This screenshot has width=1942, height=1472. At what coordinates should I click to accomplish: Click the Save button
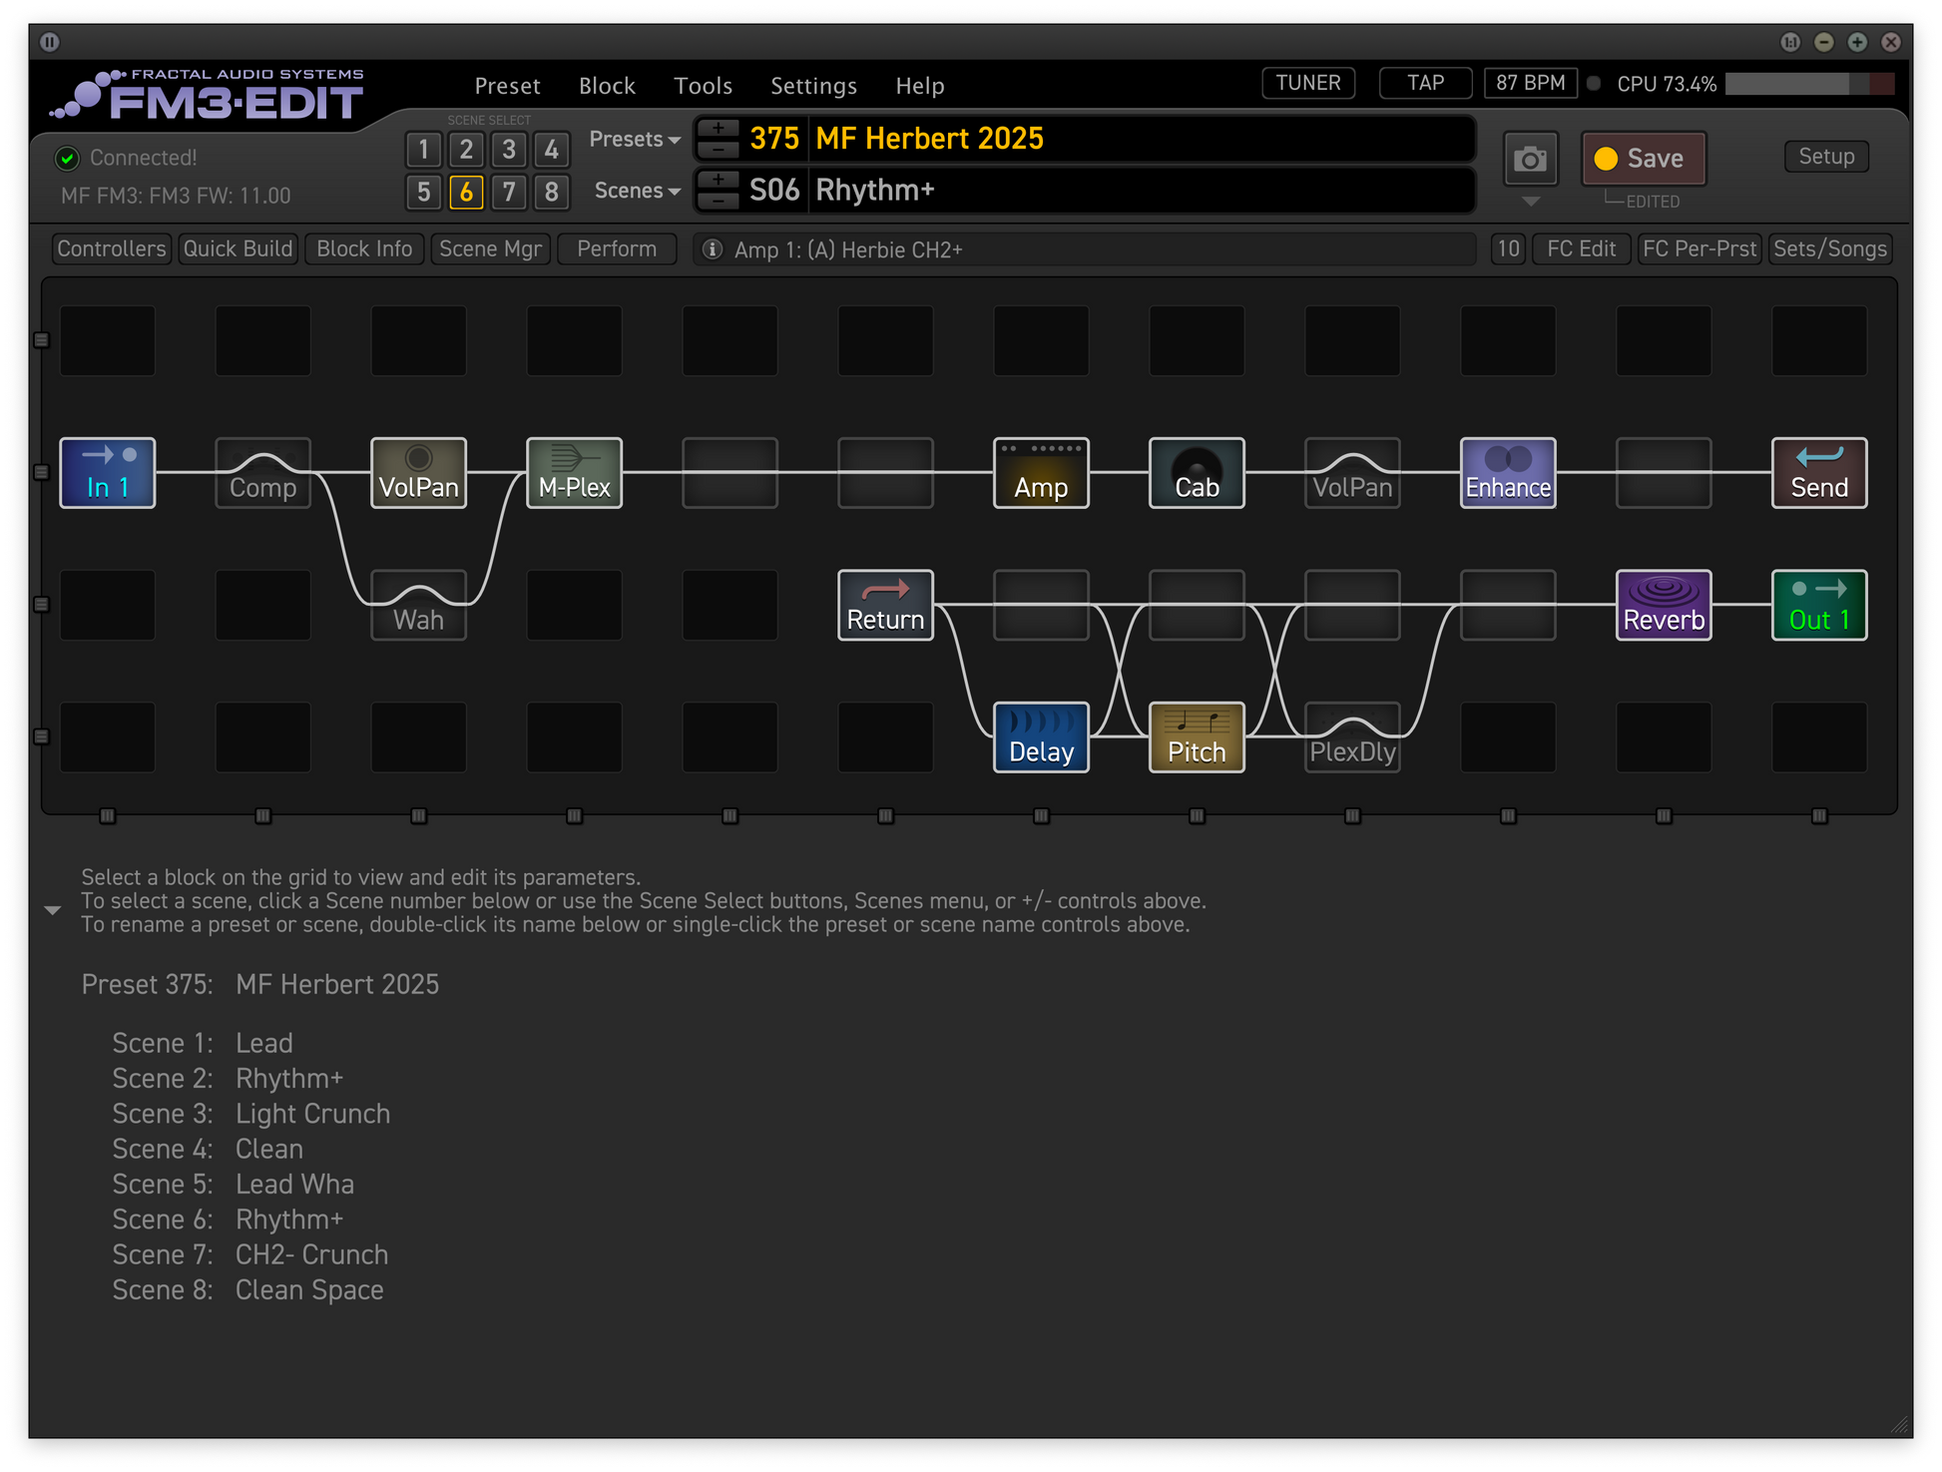tap(1643, 159)
